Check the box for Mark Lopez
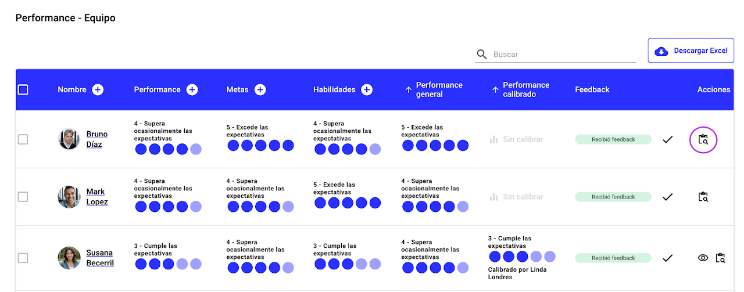The height and width of the screenshot is (292, 744). pyautogui.click(x=23, y=197)
